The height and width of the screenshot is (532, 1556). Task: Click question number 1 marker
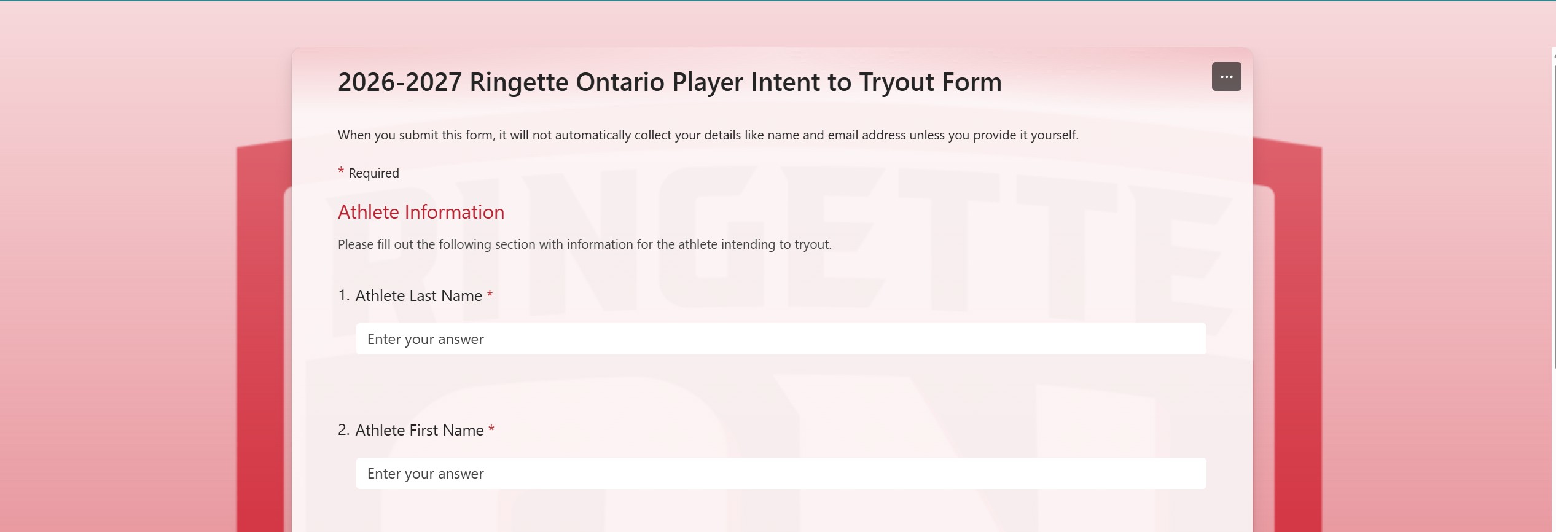click(x=343, y=296)
